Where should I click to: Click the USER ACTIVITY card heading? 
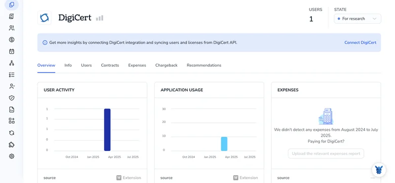tap(59, 90)
